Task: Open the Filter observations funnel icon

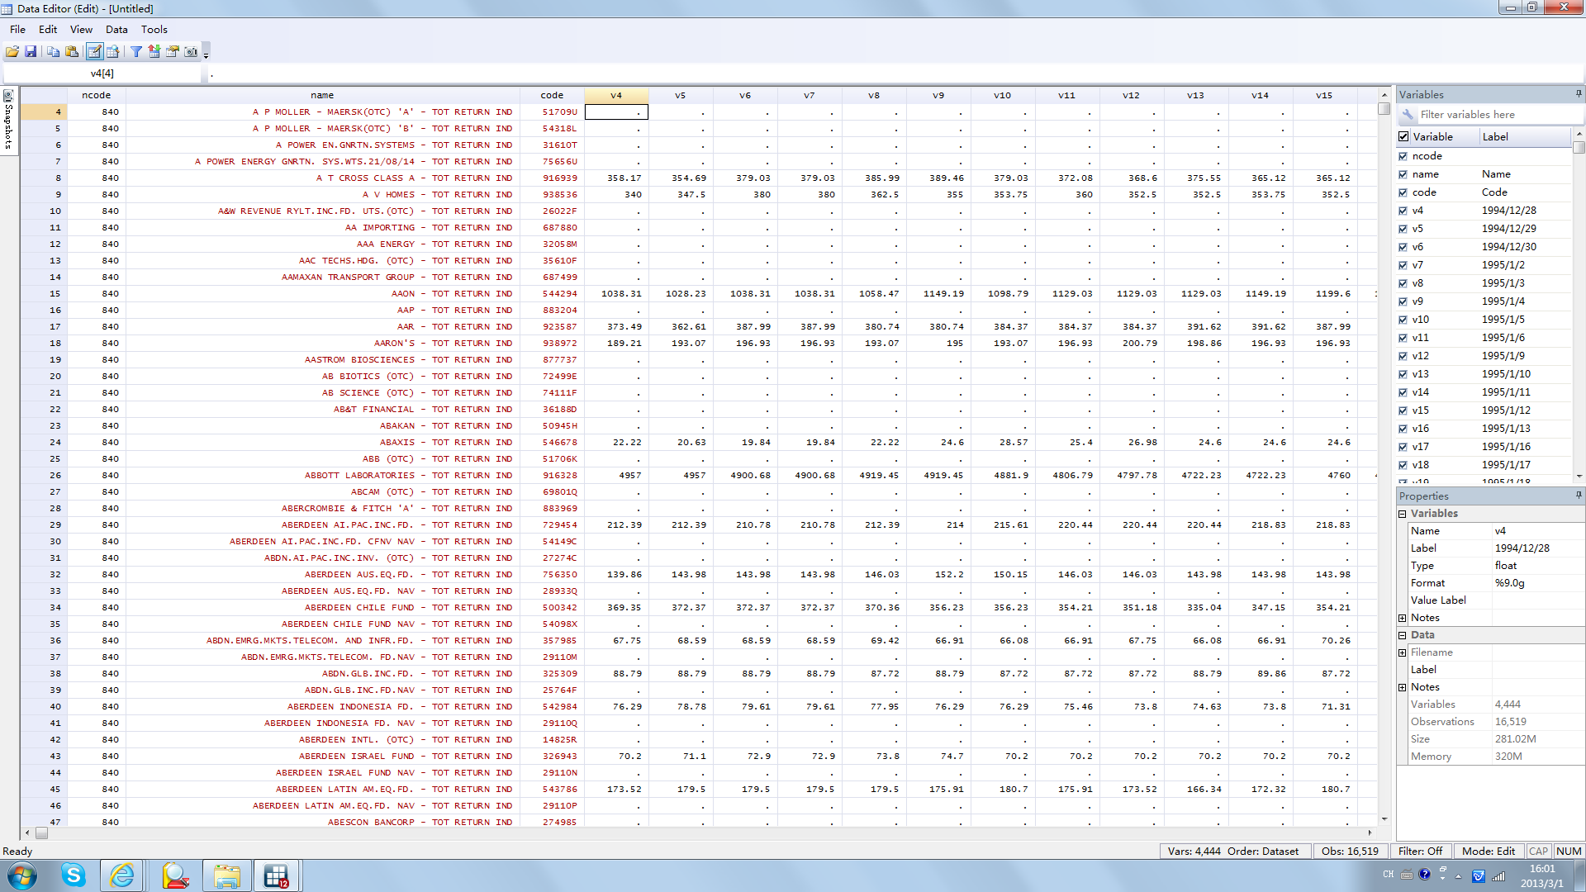Action: tap(136, 51)
